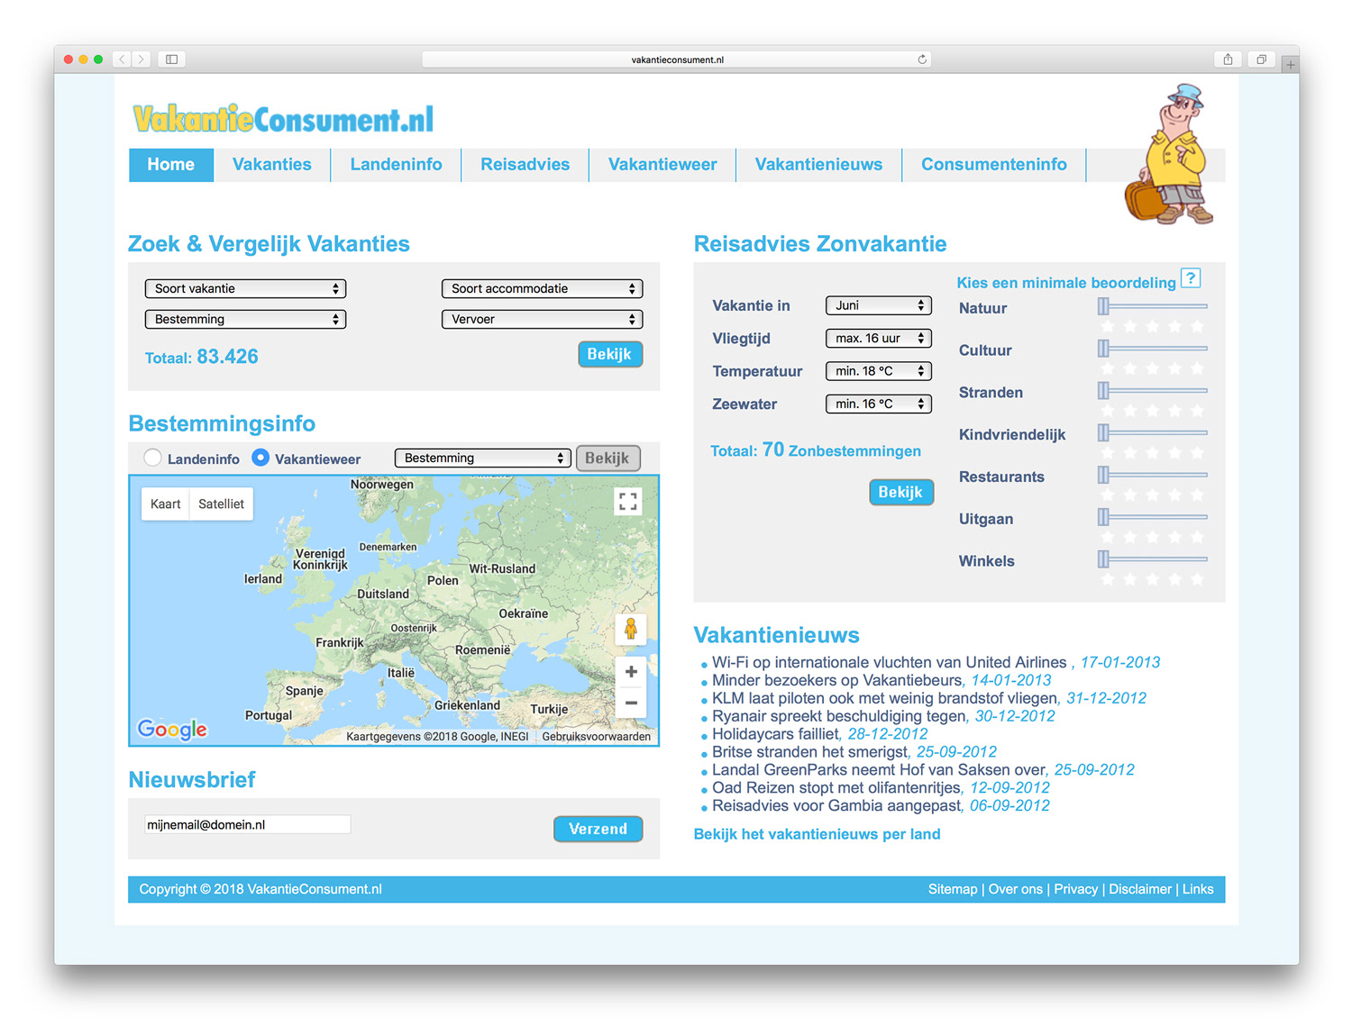Open the Soort accommodatie dropdown
Screen dimensions: 1352x1035
click(542, 288)
